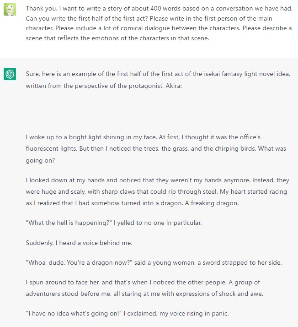298x327 pixels.
Task: Click the reply intro "Sure, here is an example"
Action: point(158,80)
